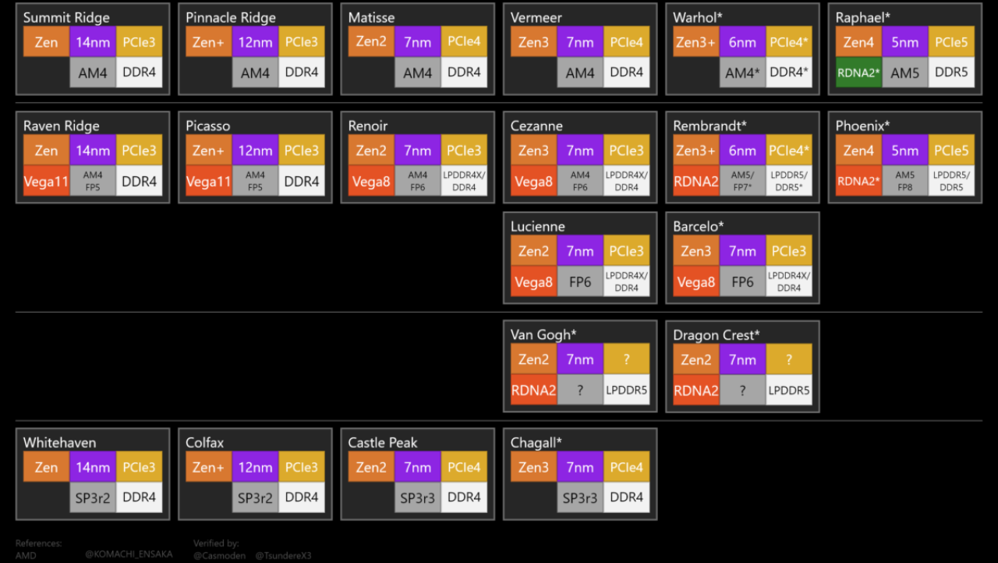
Task: Click AM5/FP7* cell in Rembrandt*
Action: point(742,181)
